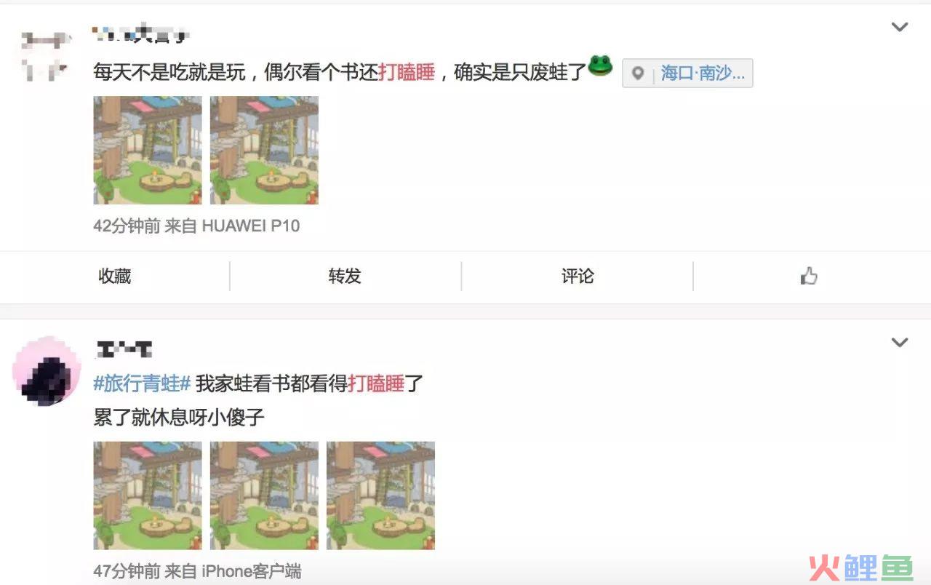The width and height of the screenshot is (931, 585).
Task: Open first image of first post
Action: [148, 150]
